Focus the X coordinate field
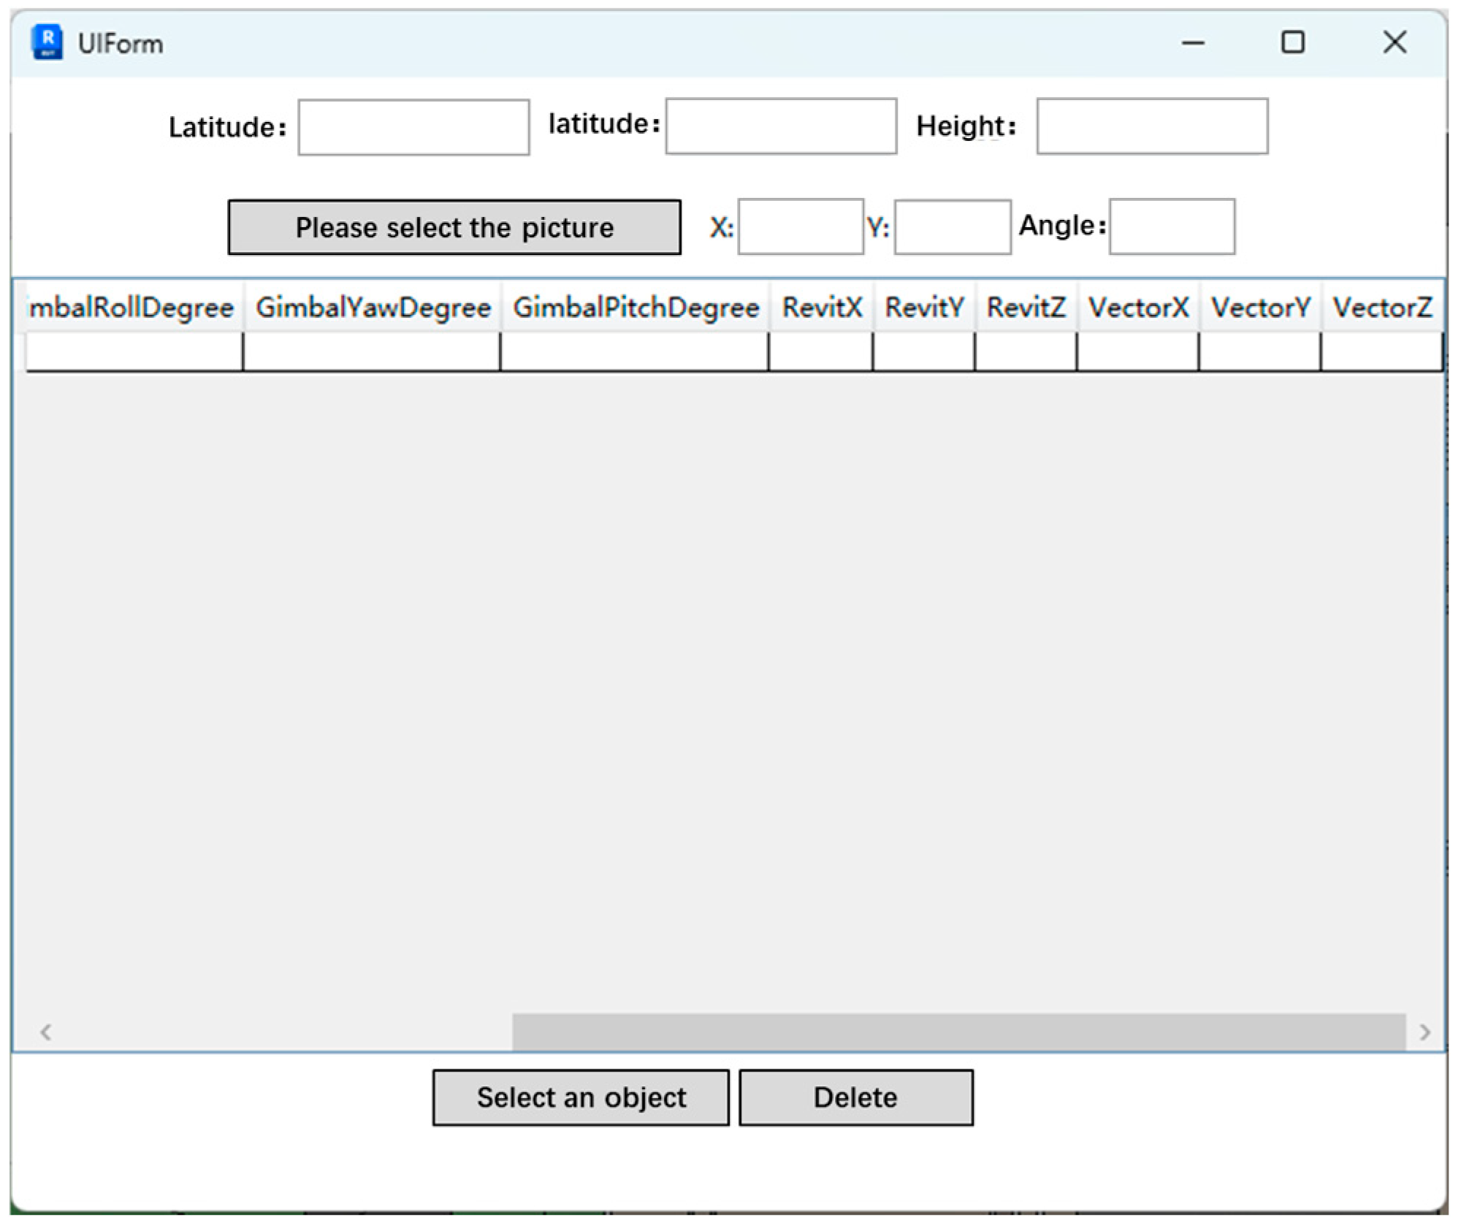 800,226
